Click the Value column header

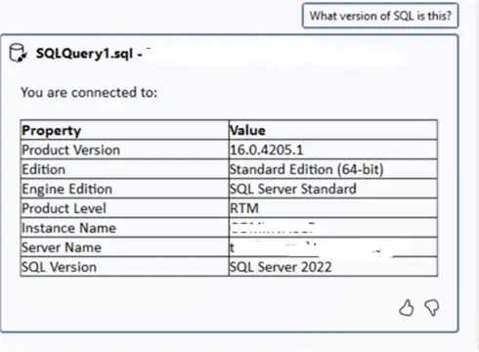click(x=333, y=130)
